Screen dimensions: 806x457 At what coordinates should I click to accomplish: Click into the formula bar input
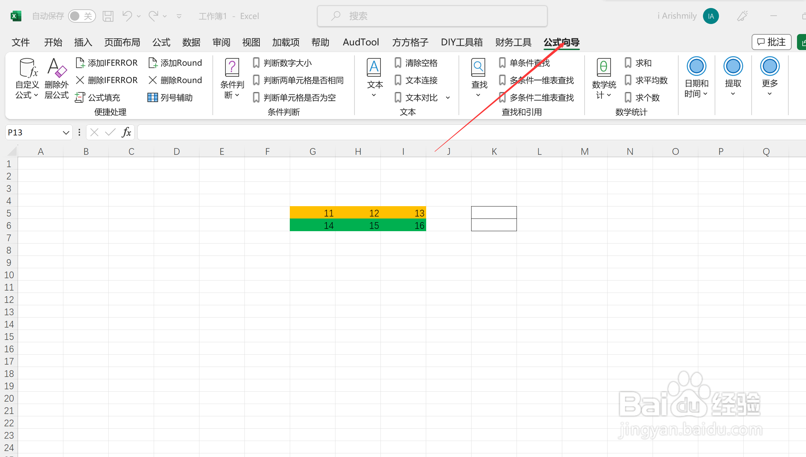(472, 132)
